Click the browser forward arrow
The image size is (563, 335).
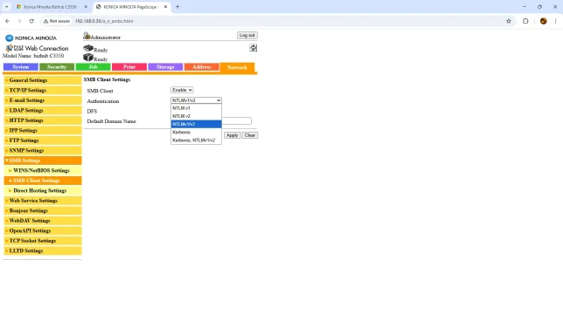click(x=19, y=21)
